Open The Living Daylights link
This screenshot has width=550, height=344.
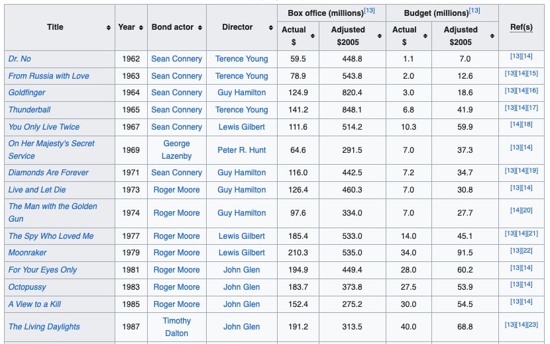[44, 327]
